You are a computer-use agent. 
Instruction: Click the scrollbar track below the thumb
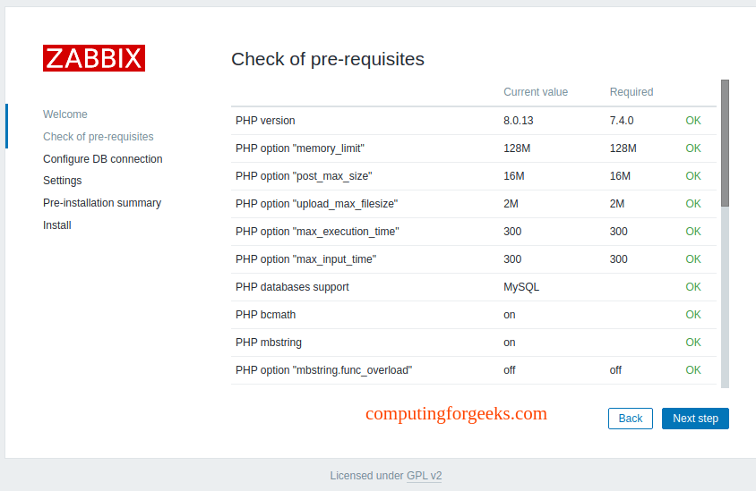tap(726, 297)
